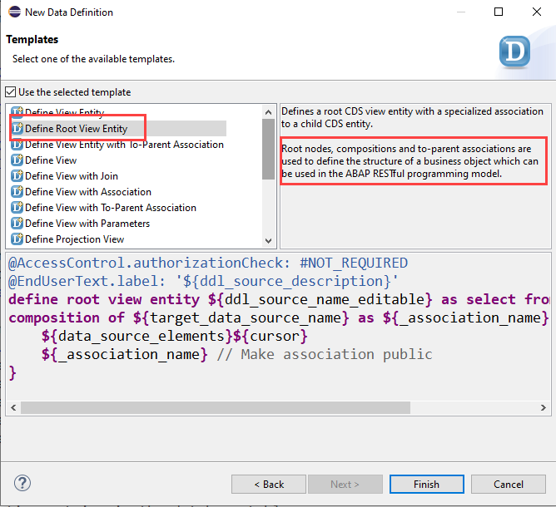Maximize the New Data Definition window
This screenshot has width=556, height=507.
[x=499, y=12]
